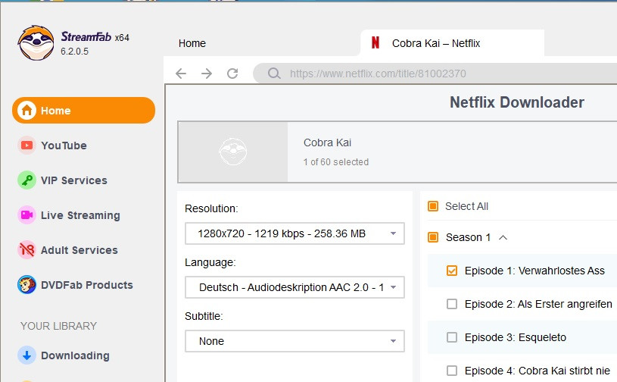This screenshot has width=617, height=382.
Task: Switch to the Home tab
Action: (x=192, y=43)
